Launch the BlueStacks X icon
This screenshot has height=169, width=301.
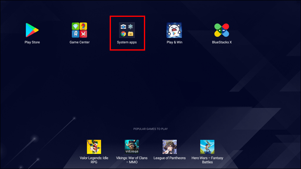222,30
